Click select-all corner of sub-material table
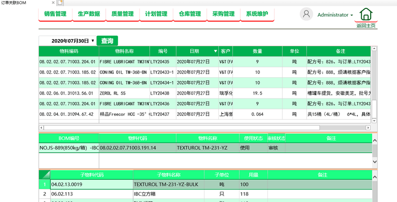Viewport: 397px width, 202px height. [x=45, y=175]
